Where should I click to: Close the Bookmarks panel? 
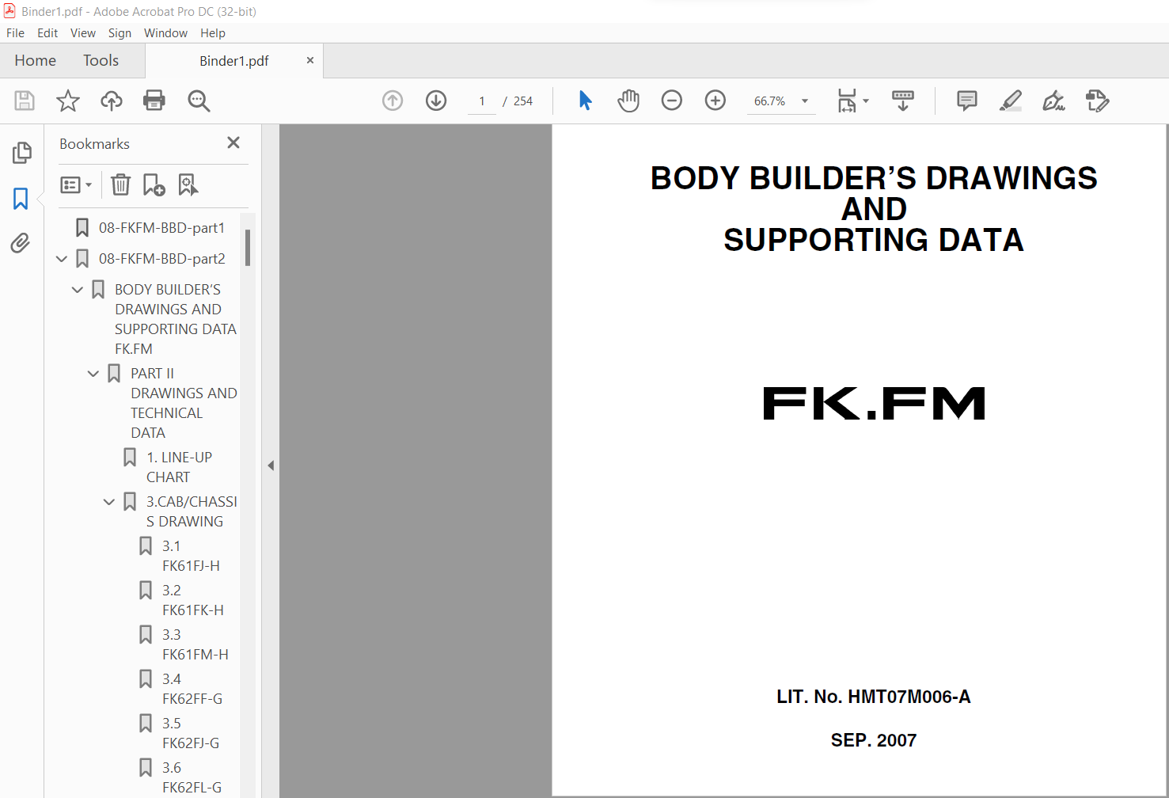click(x=233, y=142)
